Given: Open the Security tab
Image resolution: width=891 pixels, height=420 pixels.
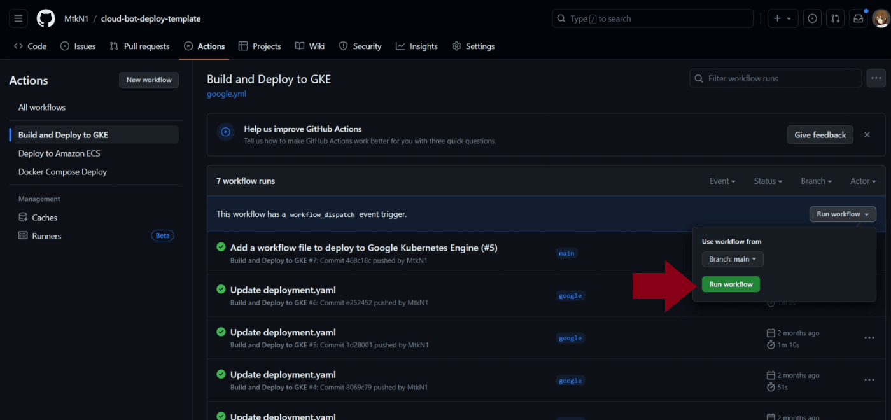Looking at the screenshot, I should click(x=360, y=46).
